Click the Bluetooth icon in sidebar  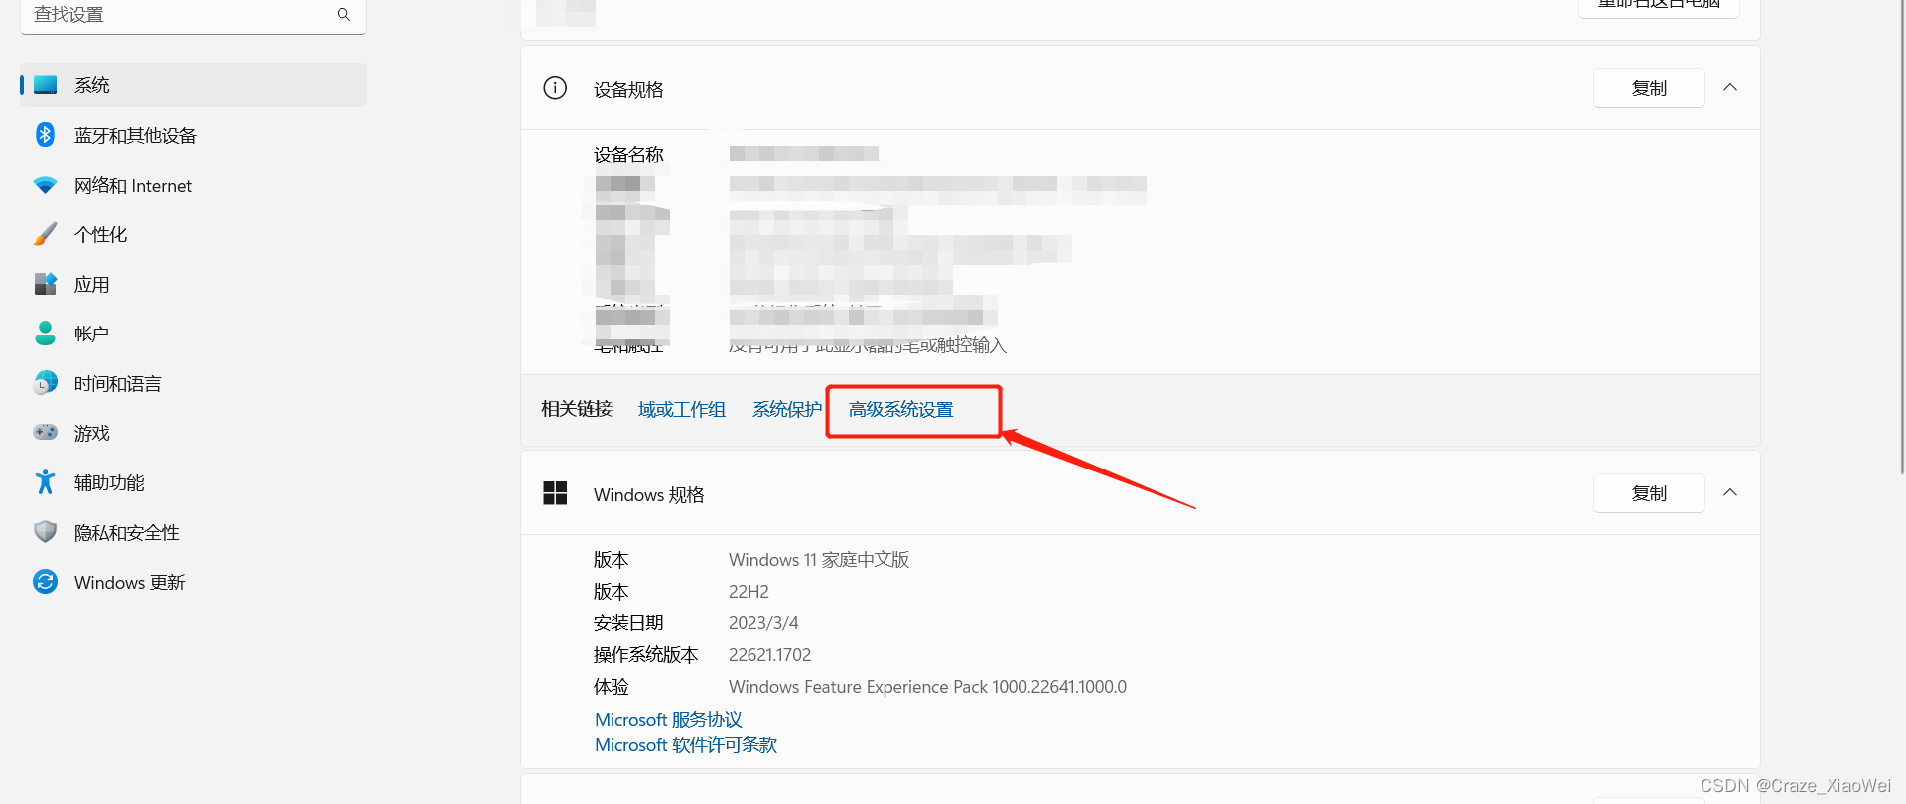45,135
